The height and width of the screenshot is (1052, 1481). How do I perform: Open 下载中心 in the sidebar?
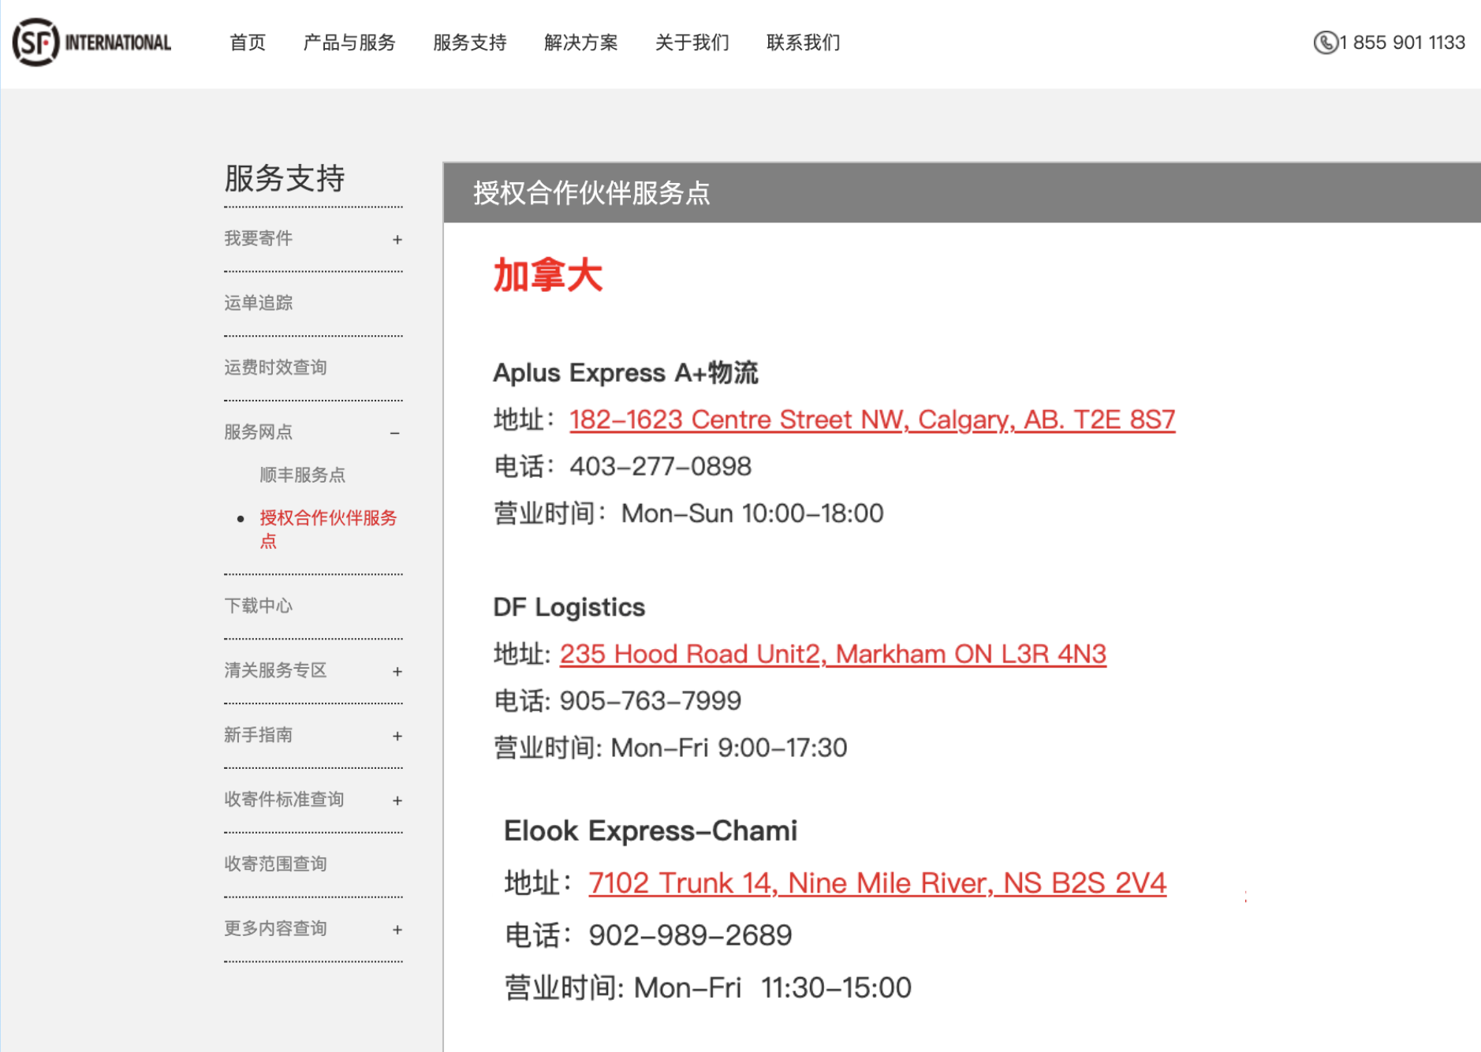[x=259, y=606]
